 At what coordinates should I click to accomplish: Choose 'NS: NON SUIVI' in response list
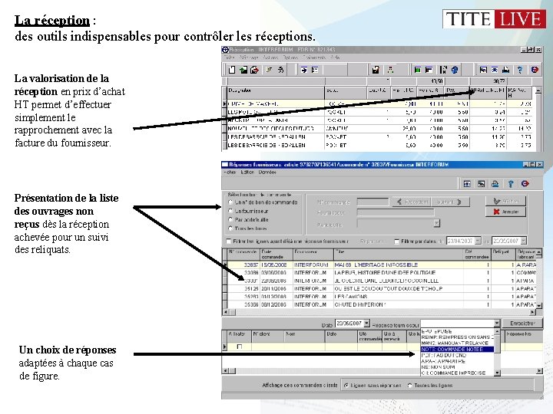click(x=458, y=367)
